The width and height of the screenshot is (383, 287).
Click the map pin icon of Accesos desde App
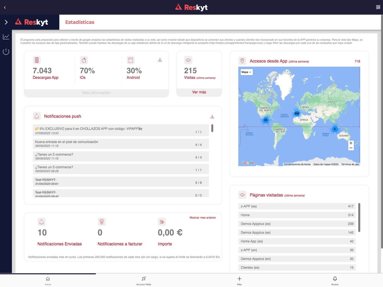pyautogui.click(x=242, y=61)
